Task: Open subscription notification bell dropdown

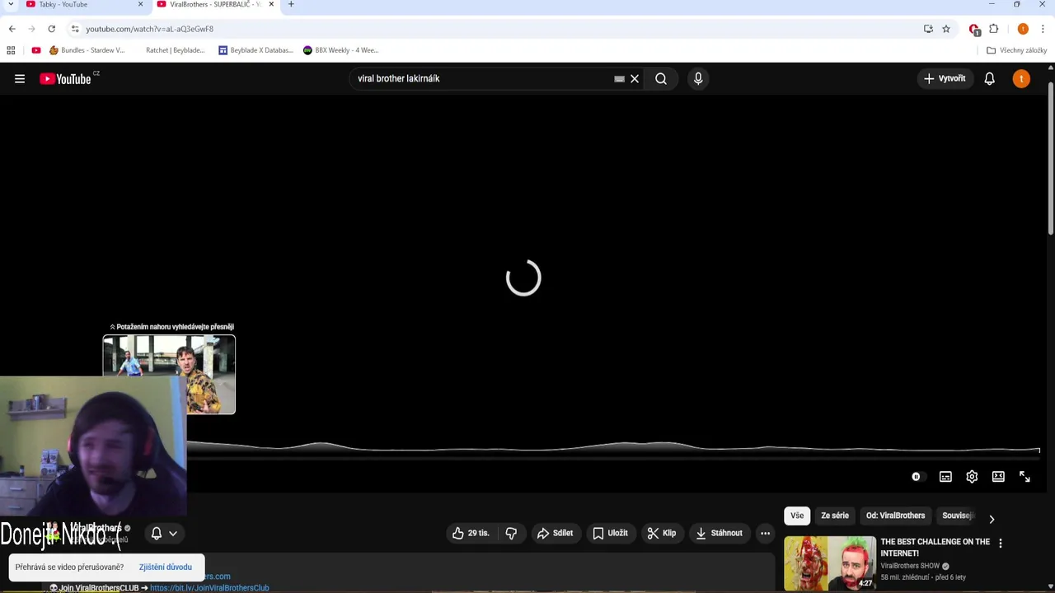Action: (x=164, y=533)
